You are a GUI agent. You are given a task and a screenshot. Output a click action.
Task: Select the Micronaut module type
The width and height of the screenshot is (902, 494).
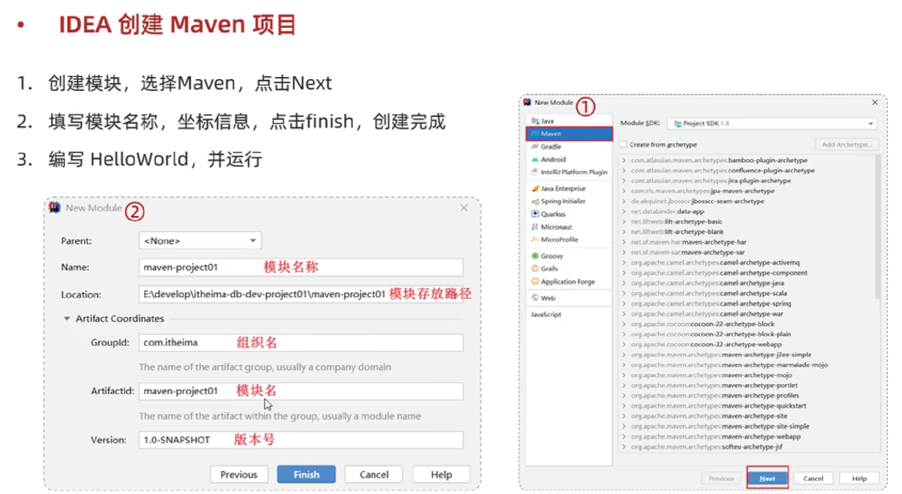(x=569, y=227)
